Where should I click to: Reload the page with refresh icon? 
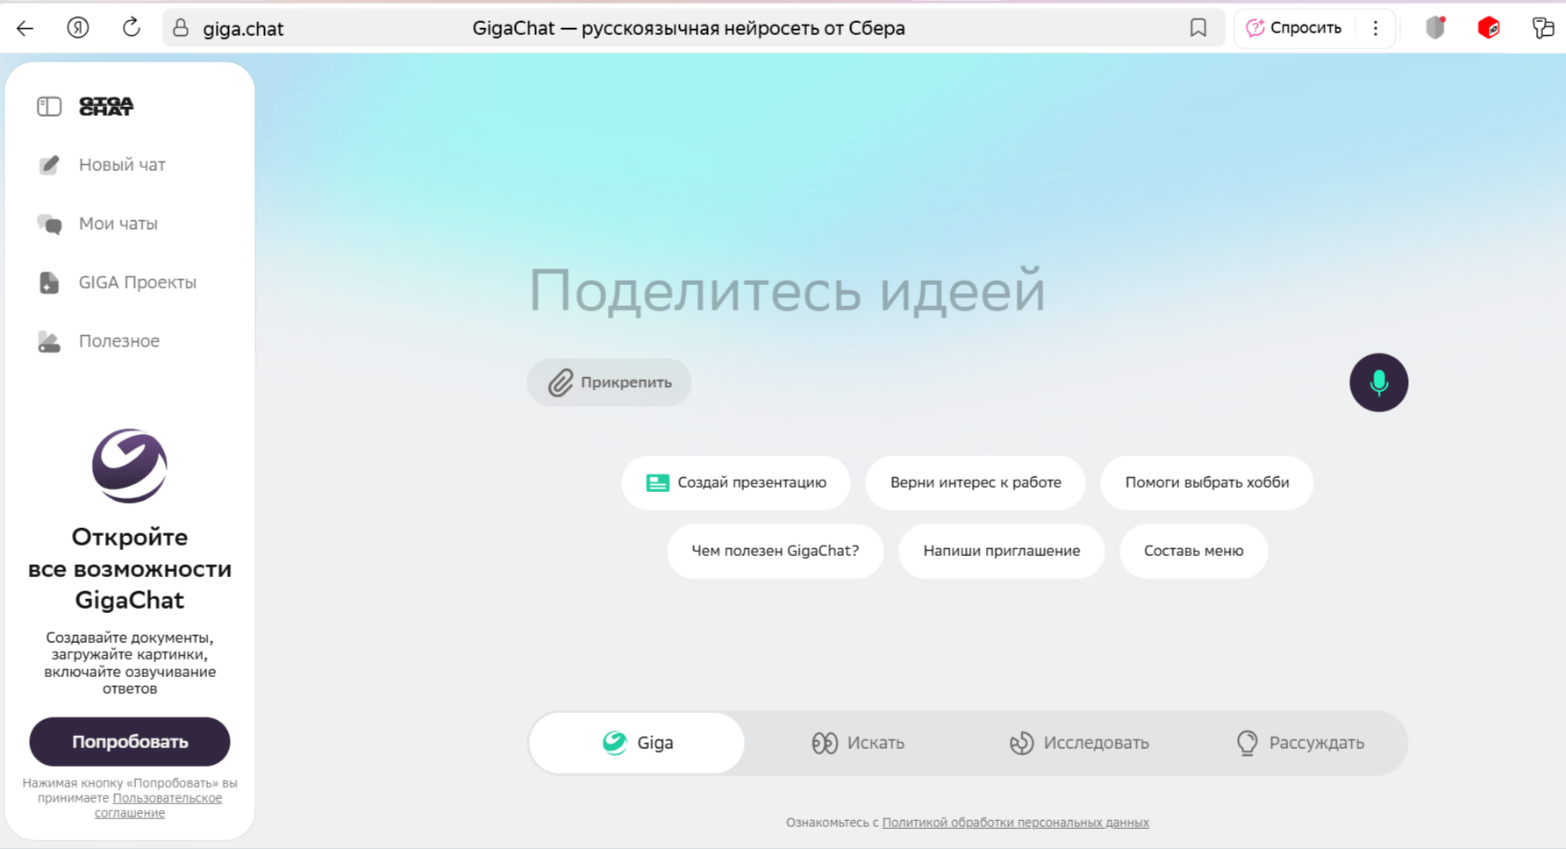131,28
